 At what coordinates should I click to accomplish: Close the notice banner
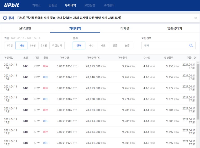[195, 18]
